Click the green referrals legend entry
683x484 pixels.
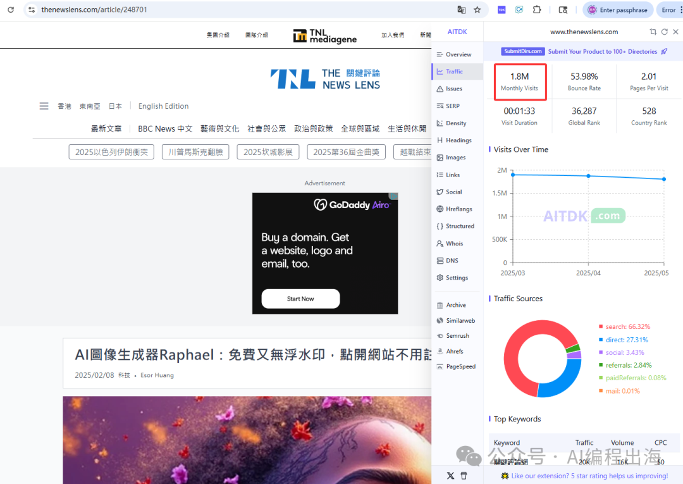pos(625,365)
